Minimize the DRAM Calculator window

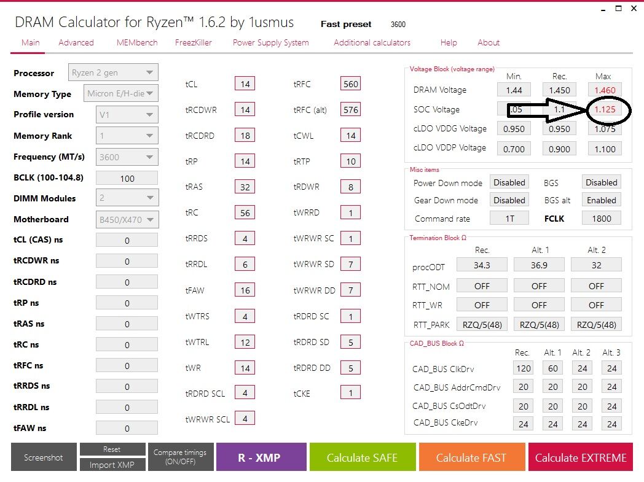603,9
